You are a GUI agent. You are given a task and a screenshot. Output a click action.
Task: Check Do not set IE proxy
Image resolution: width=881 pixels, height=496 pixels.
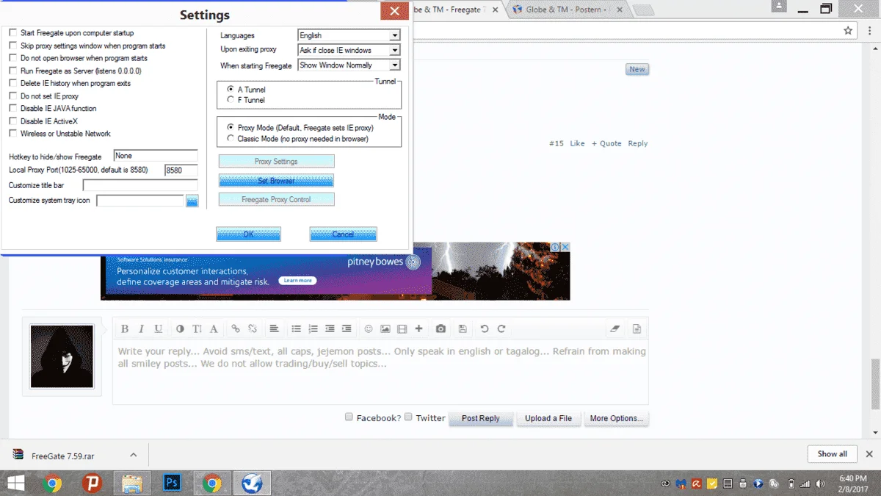tap(12, 96)
